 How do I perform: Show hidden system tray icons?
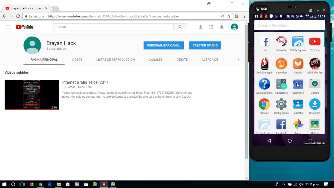point(284,184)
